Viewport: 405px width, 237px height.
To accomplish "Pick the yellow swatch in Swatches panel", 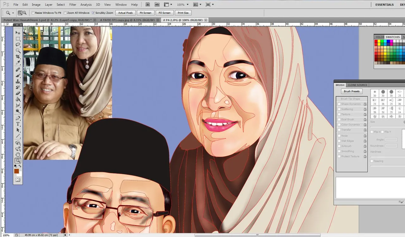I will pos(379,41).
